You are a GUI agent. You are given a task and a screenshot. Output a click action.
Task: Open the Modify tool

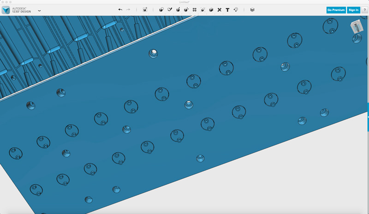click(186, 10)
